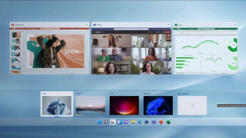The width and height of the screenshot is (246, 138).
Task: Click the Search magnifier on taskbar
Action: pyautogui.click(x=106, y=122)
